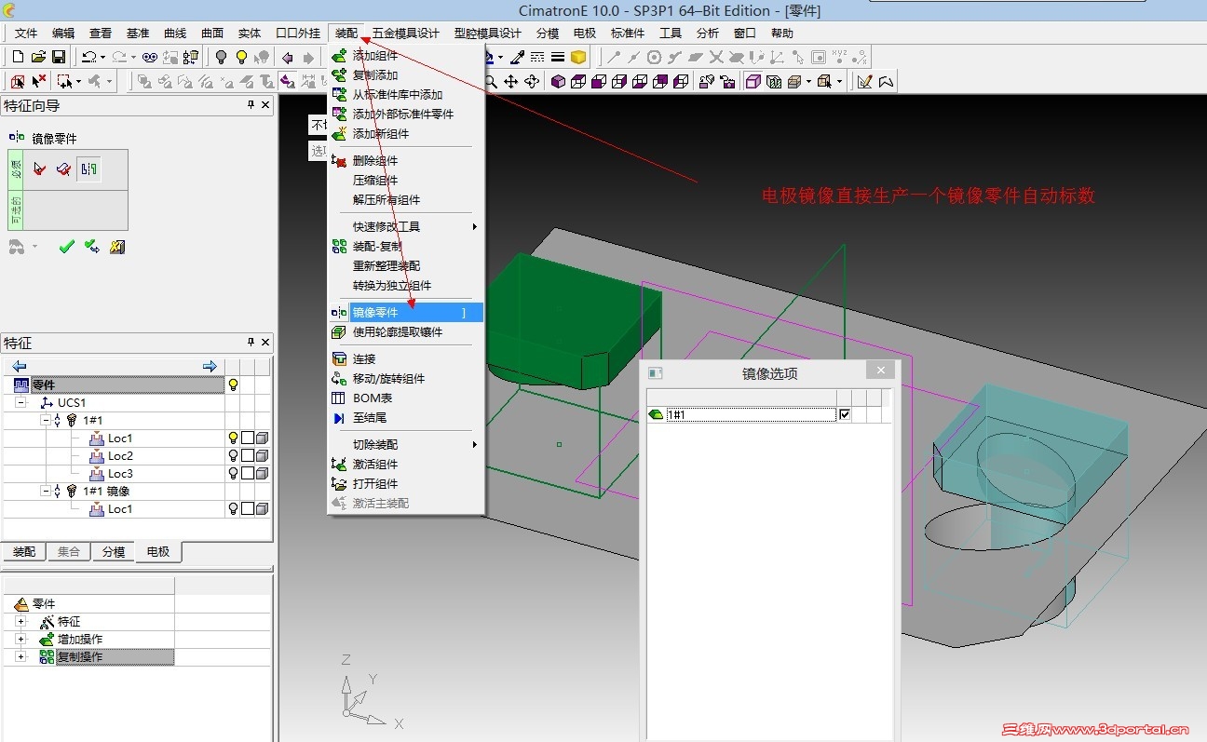1207x742 pixels.
Task: Click the gray light bulb hide icon
Action: click(x=221, y=57)
